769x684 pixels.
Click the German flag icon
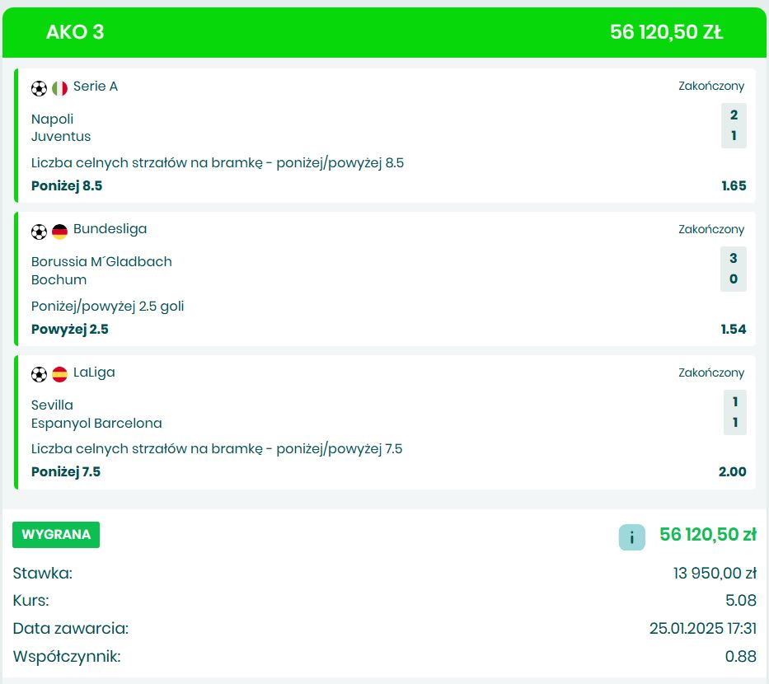point(59,232)
